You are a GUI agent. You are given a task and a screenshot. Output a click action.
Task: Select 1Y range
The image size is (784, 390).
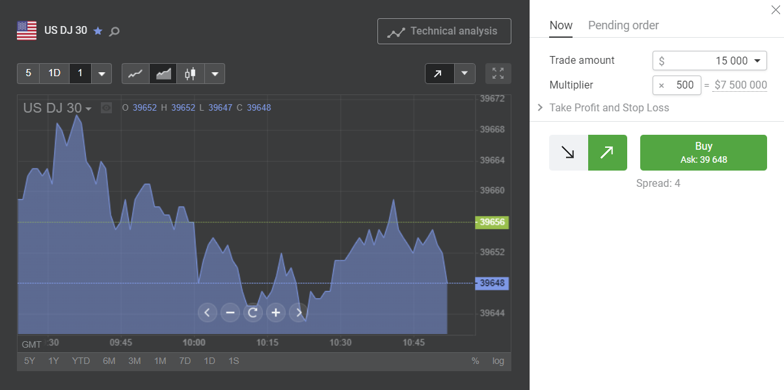tap(54, 361)
